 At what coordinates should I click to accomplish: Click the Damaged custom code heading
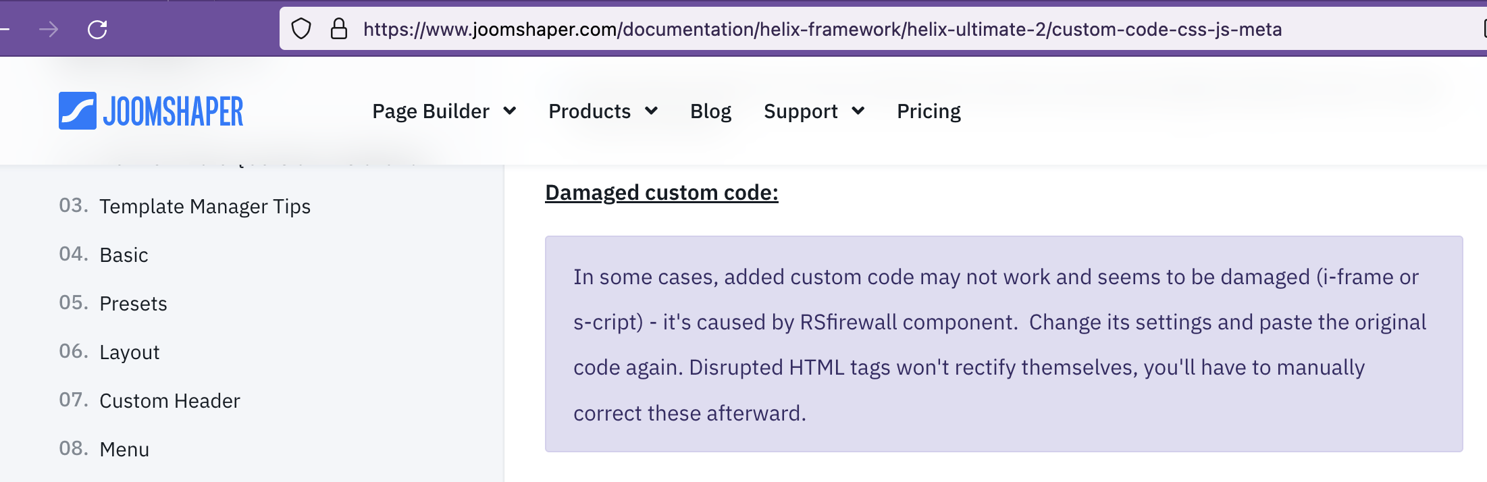661,193
